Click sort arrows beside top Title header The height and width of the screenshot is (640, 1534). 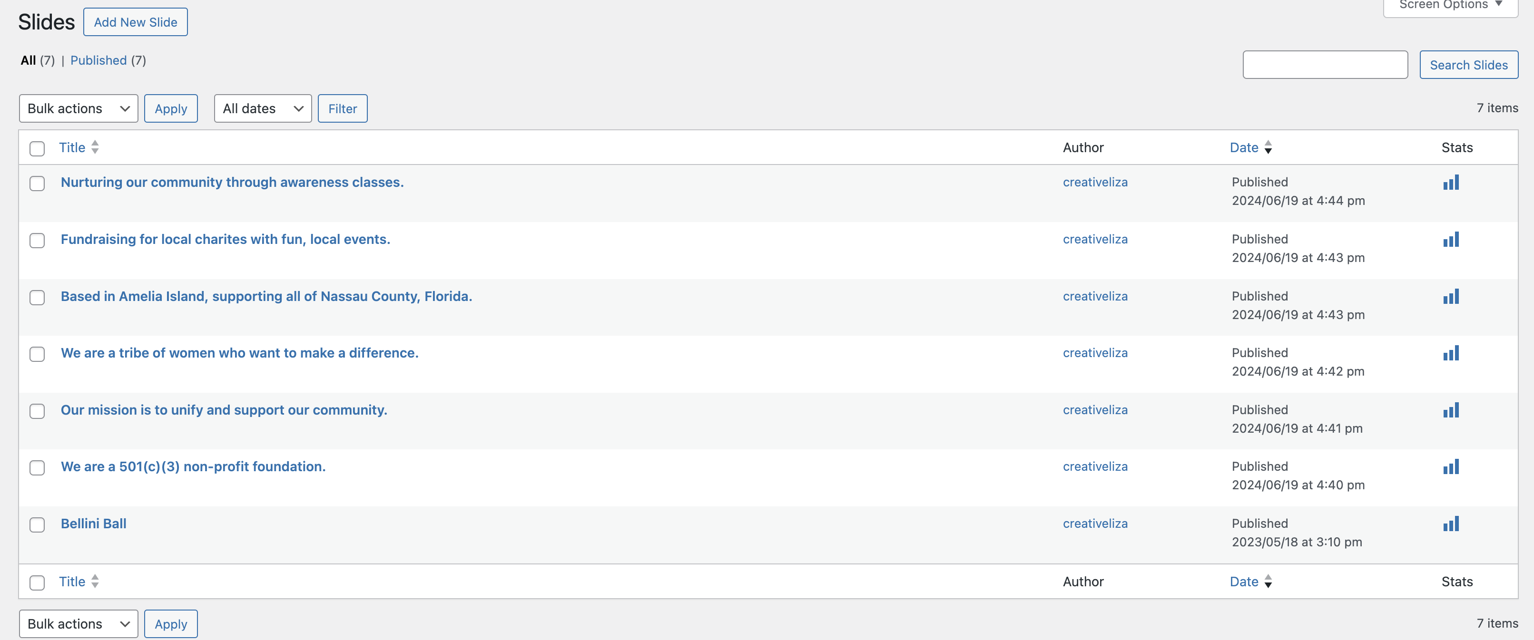[95, 147]
